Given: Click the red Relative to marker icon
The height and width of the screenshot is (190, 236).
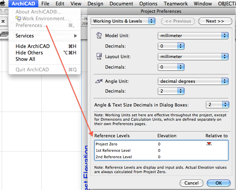Looking at the screenshot, I should (x=209, y=144).
